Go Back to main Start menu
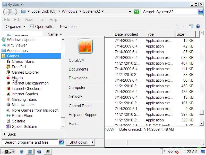 10,134
